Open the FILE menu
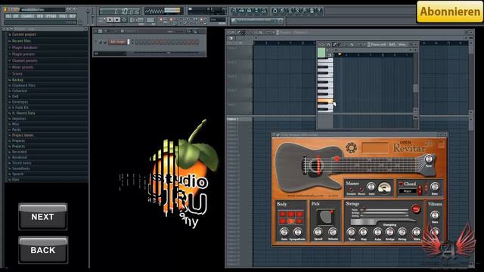Screen dimensions: 484x272 point(8,17)
